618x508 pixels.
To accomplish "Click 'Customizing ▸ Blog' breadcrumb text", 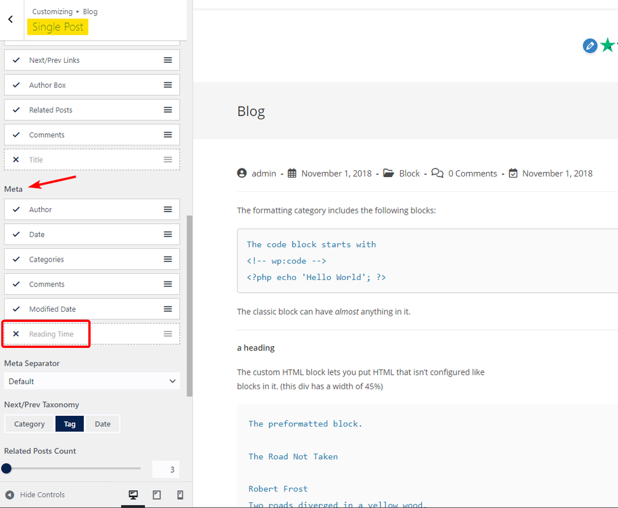I will [65, 11].
